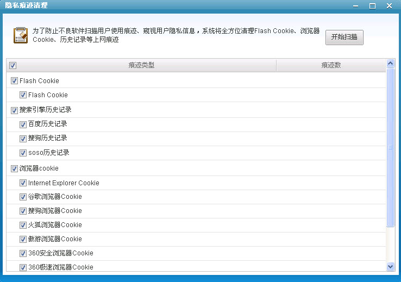This screenshot has height=282, width=401.
Task: Click the vertical scrollbar thumb
Action: (x=390, y=147)
